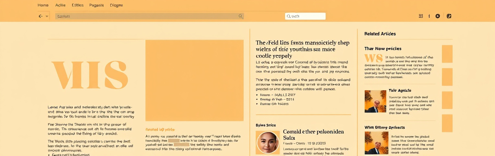
Task: Expand the dropdown chevron beside back arrow
Action: click(x=47, y=16)
